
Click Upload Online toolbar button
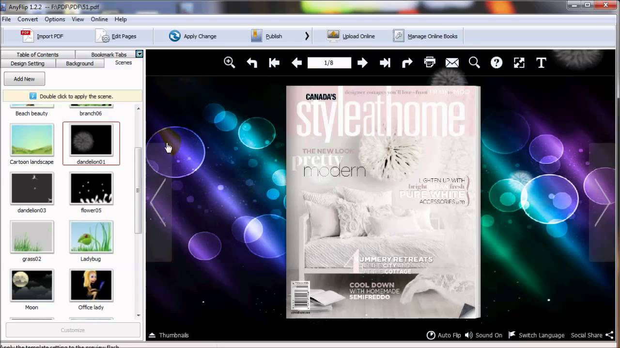351,36
